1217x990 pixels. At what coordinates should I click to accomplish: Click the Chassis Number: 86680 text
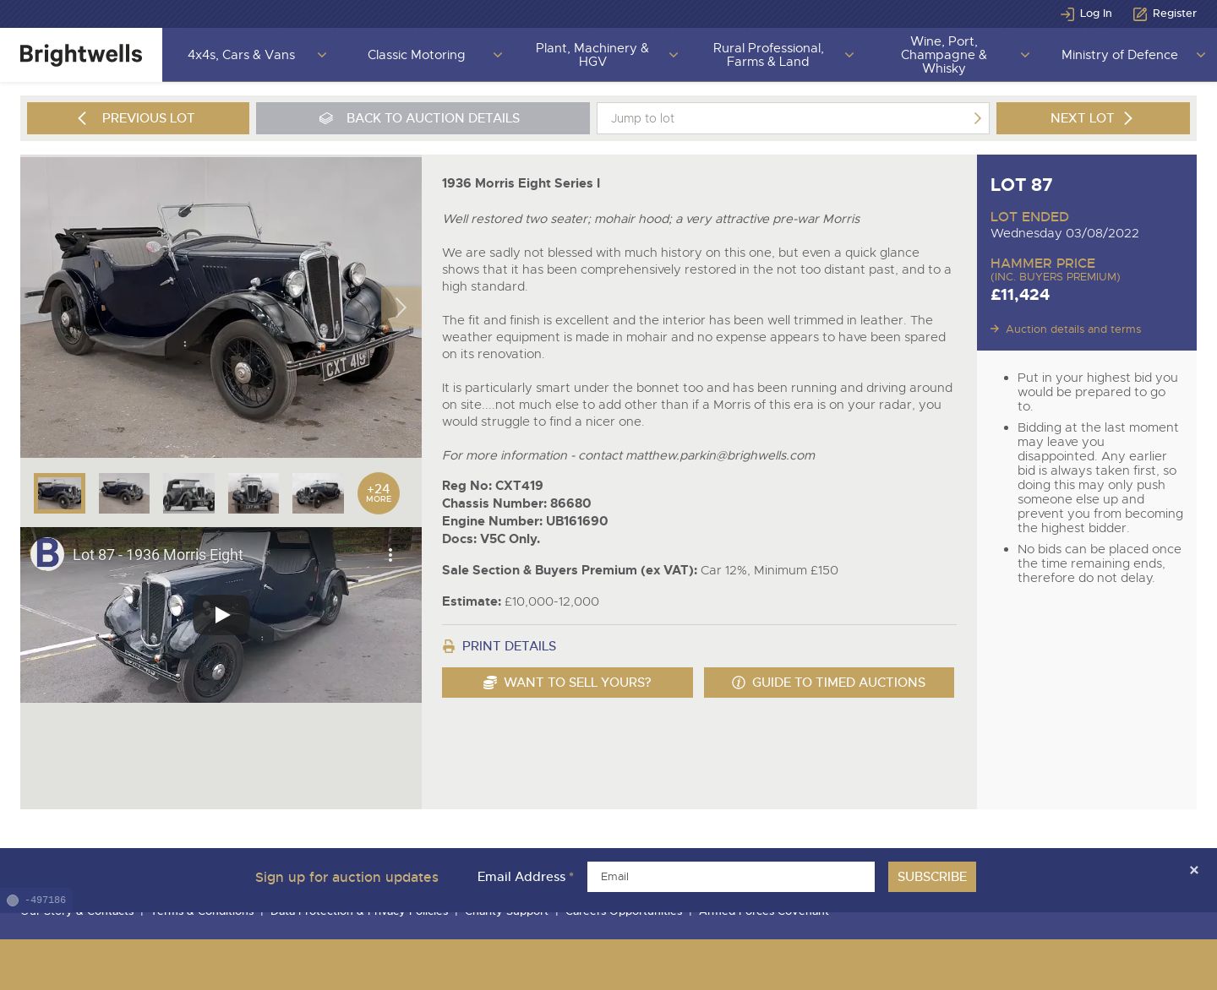(516, 503)
